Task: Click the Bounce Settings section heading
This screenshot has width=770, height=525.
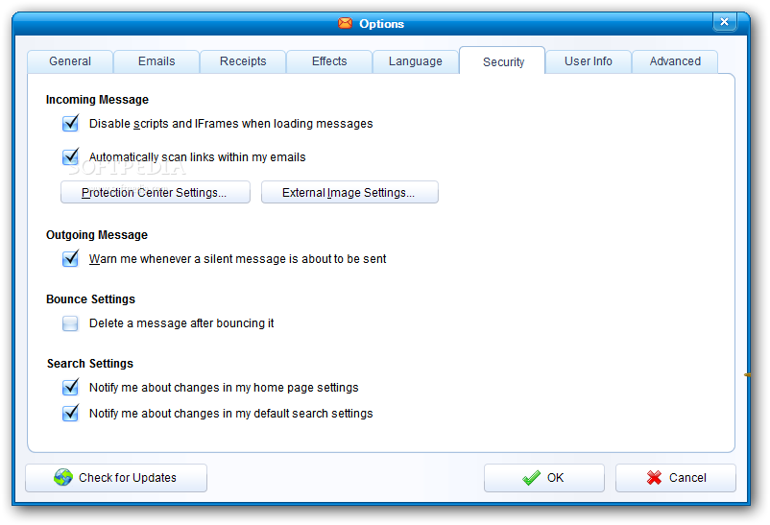Action: tap(90, 299)
